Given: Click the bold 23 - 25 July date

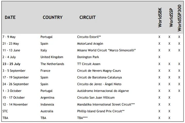Looking at the screenshot, I should [x=12, y=64].
